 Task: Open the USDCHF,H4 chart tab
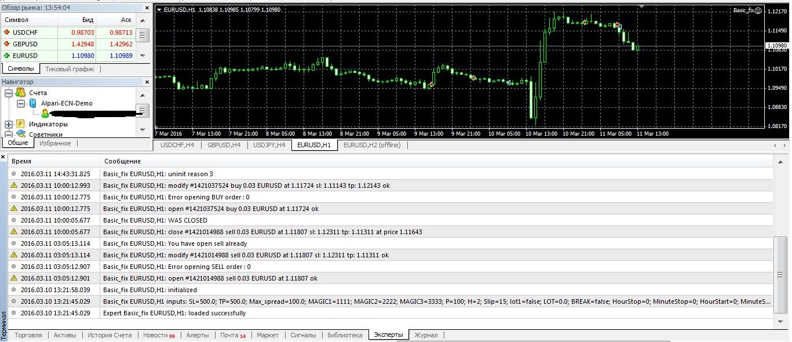tap(177, 145)
